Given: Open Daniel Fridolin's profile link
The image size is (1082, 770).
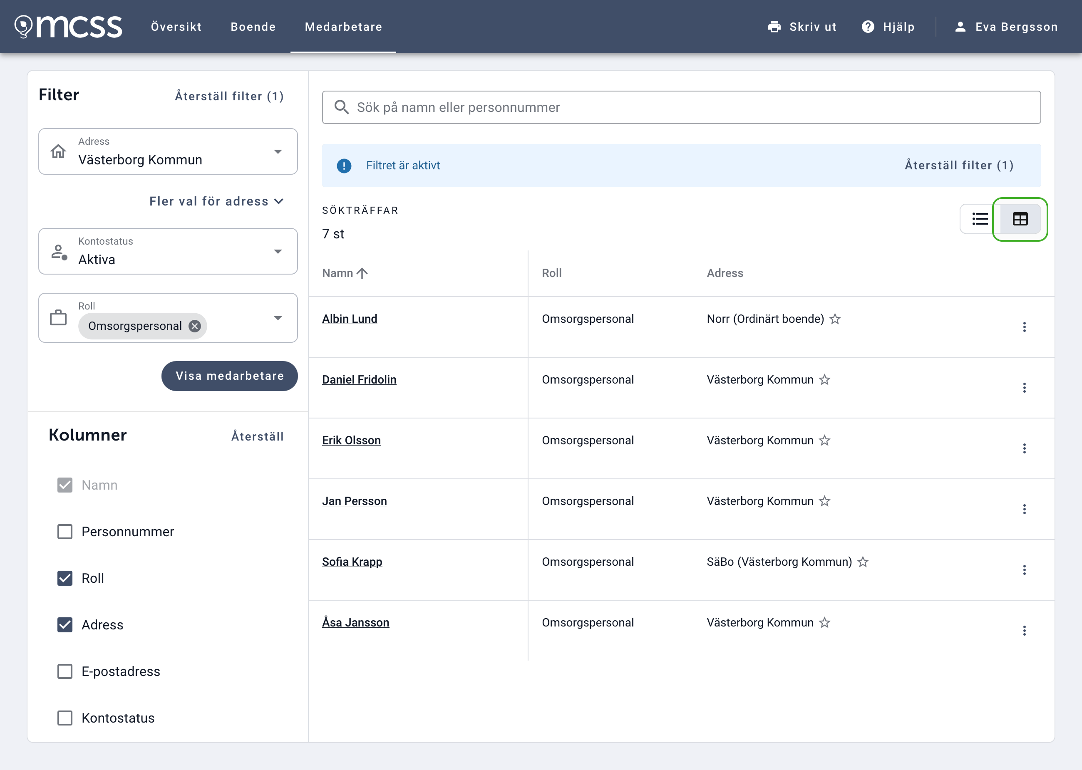Looking at the screenshot, I should coord(359,380).
